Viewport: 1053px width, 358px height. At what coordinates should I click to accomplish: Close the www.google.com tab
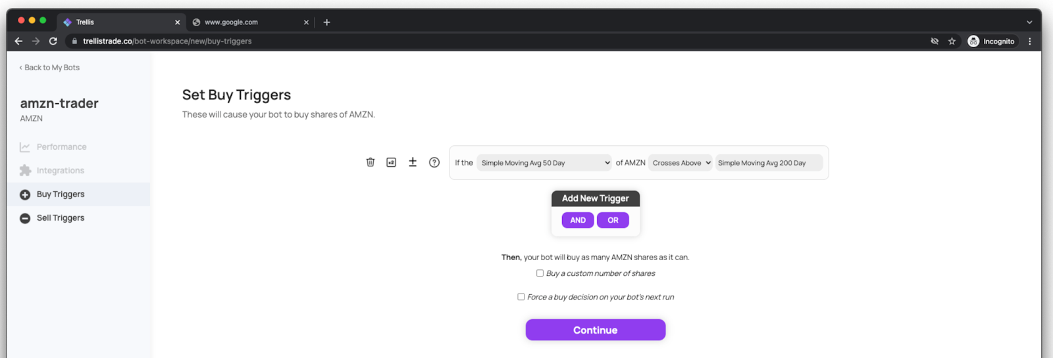click(306, 22)
